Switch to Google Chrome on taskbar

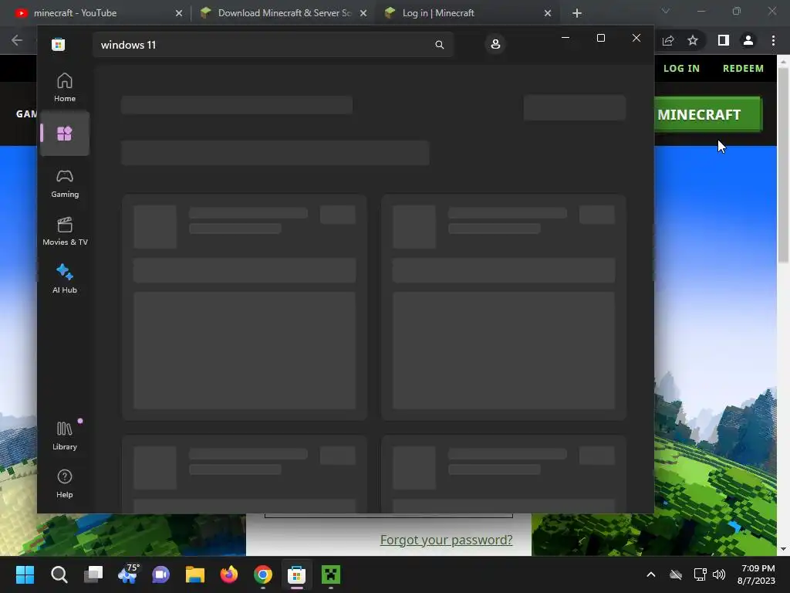click(x=263, y=574)
